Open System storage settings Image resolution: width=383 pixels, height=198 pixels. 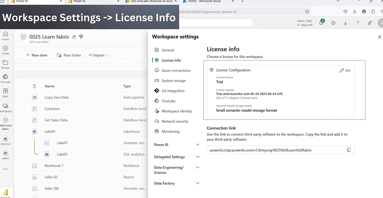(x=170, y=81)
